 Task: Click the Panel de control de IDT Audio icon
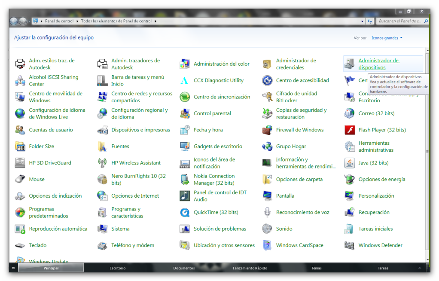point(185,196)
